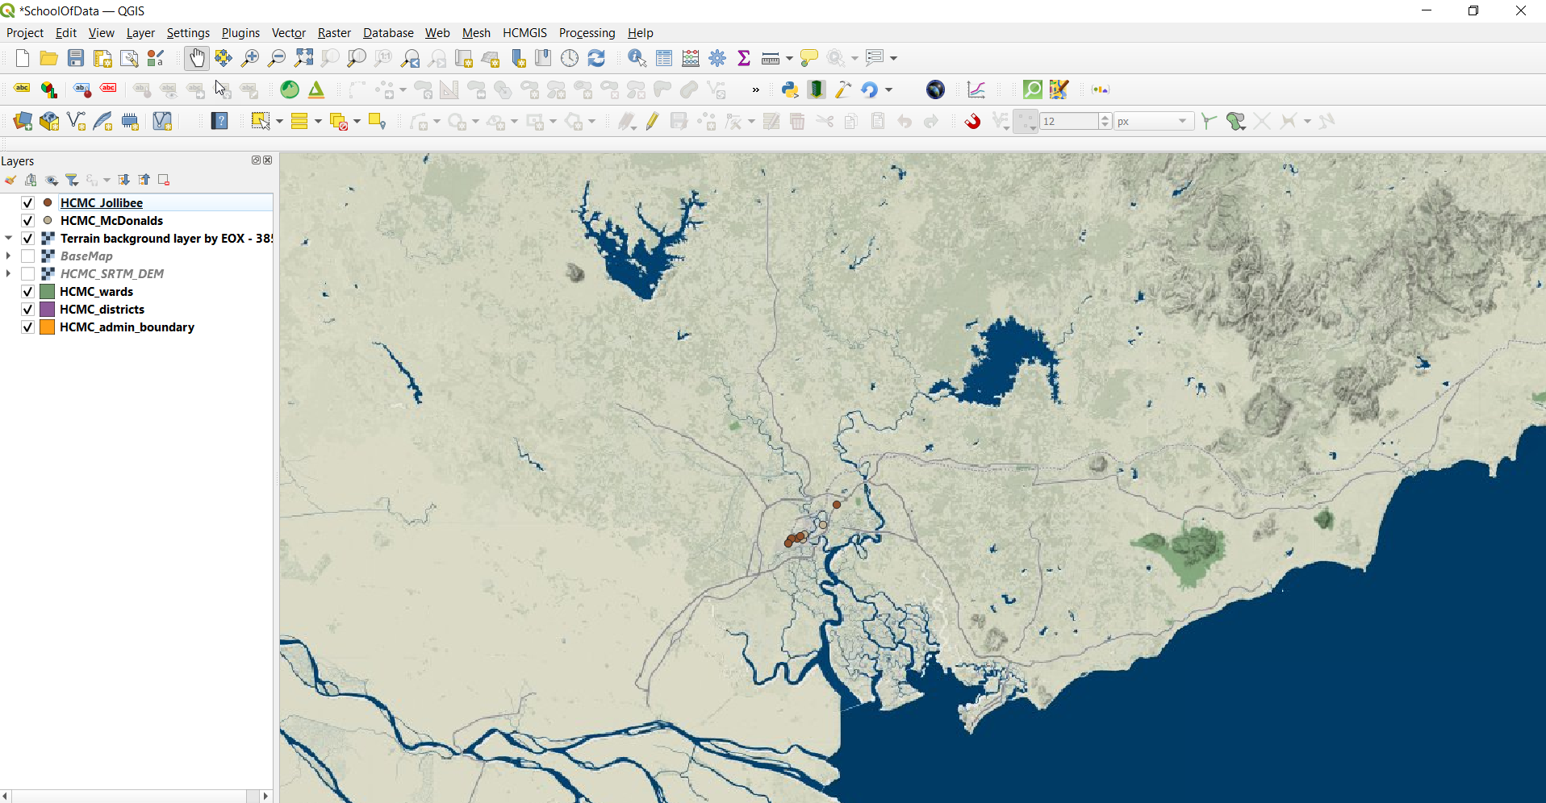Increase snapping tolerance with the up arrow
The height and width of the screenshot is (803, 1546).
click(1105, 117)
